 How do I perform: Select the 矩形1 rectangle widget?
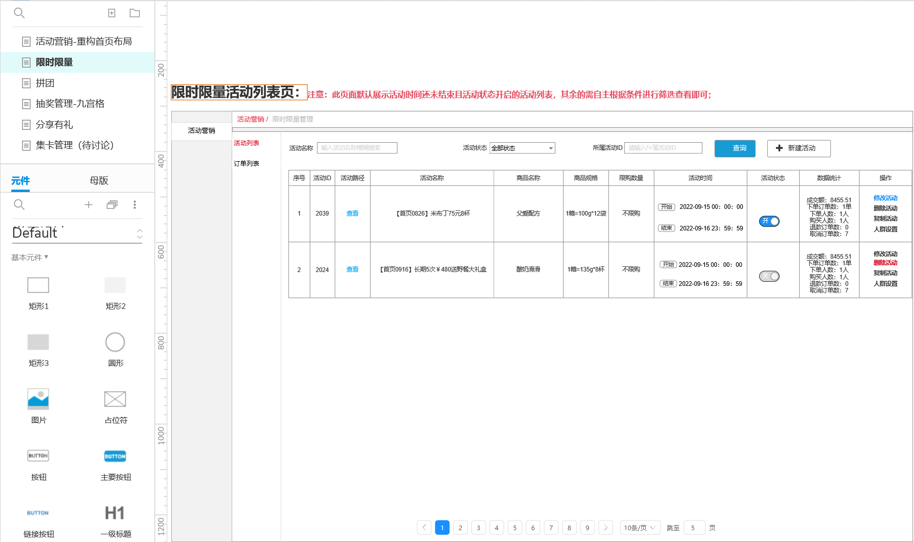coord(38,285)
